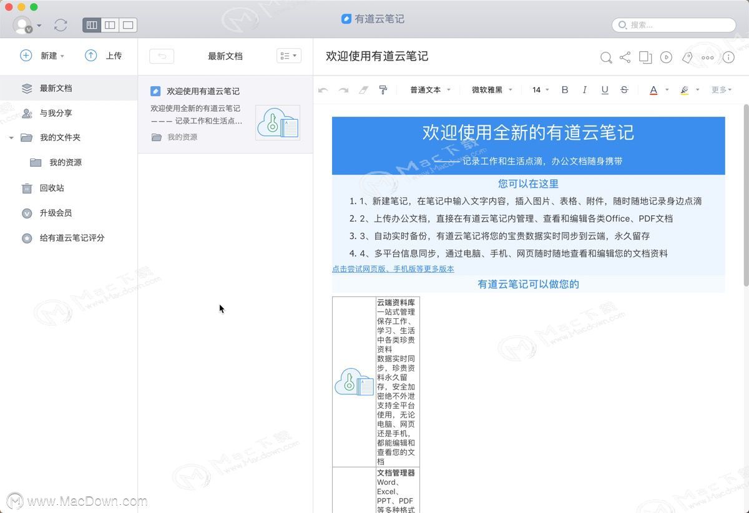The height and width of the screenshot is (513, 749).
Task: Click the note thumbnail with cloud key image
Action: click(x=278, y=122)
